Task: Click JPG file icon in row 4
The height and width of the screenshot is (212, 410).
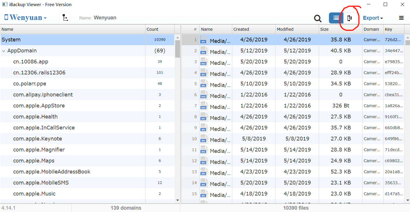Action: tap(204, 73)
